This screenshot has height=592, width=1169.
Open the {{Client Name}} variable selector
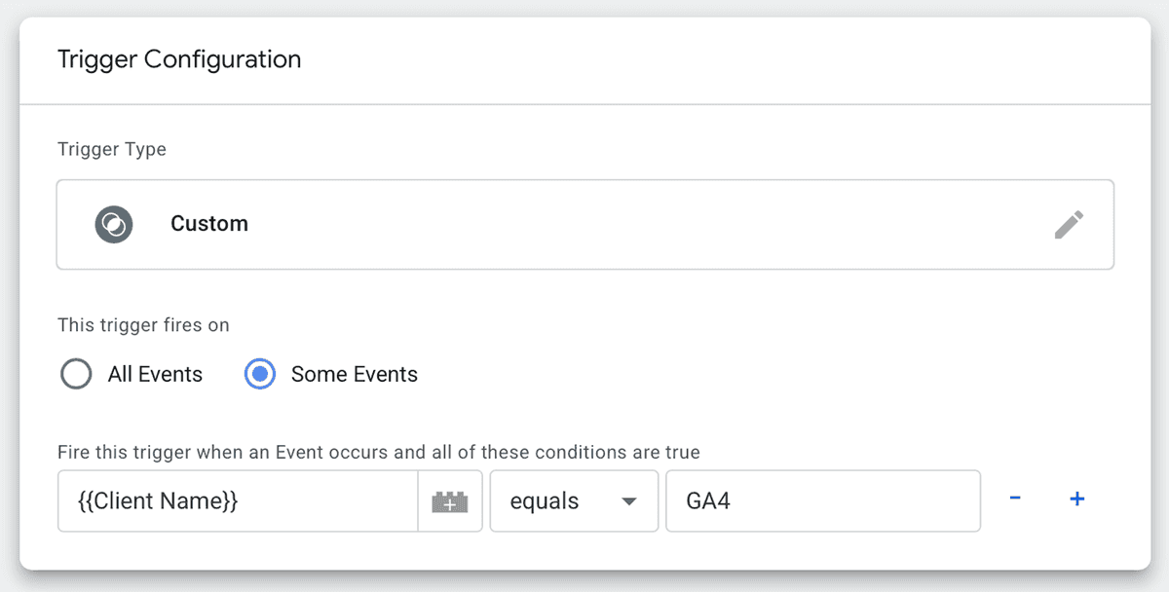238,501
